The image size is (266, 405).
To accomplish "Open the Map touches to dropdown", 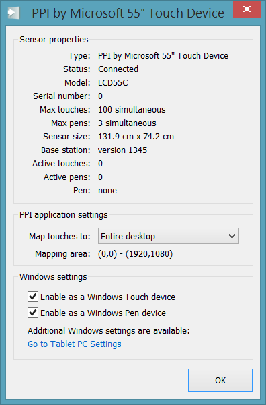I will [169, 236].
